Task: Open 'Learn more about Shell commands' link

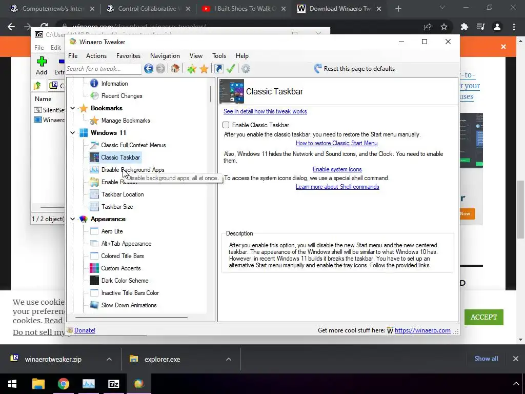Action: pos(337,187)
